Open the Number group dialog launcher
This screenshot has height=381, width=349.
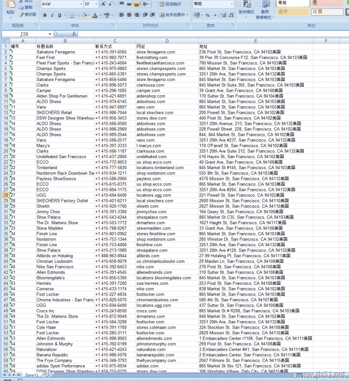tap(232, 25)
